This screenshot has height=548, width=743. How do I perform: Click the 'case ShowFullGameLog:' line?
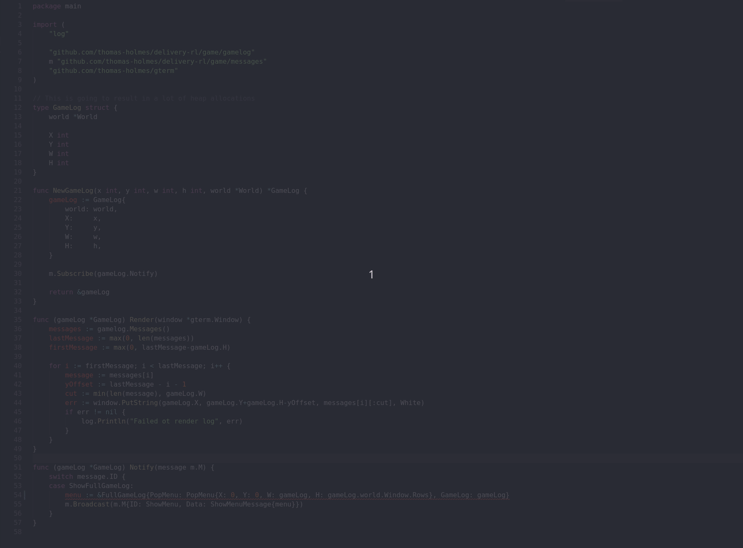[x=91, y=486]
